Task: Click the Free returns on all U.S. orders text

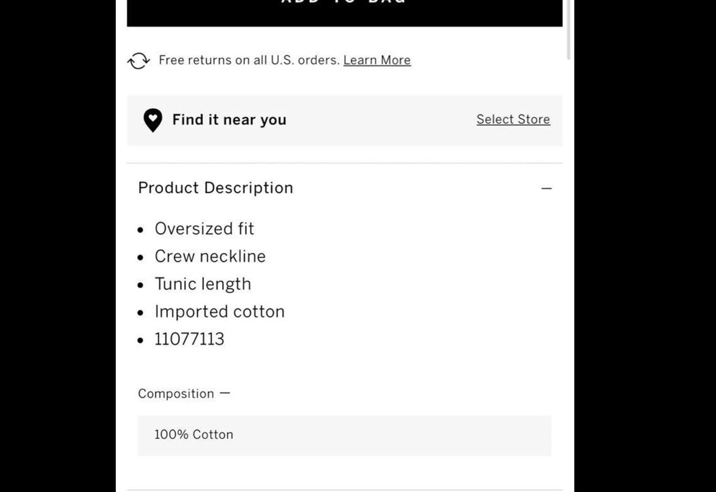Action: click(249, 60)
